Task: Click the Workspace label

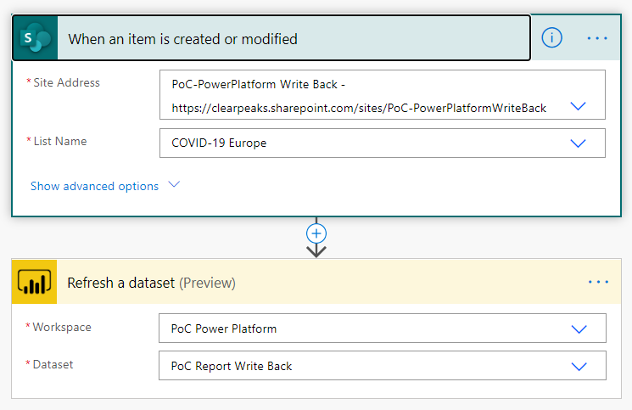Action: (62, 327)
